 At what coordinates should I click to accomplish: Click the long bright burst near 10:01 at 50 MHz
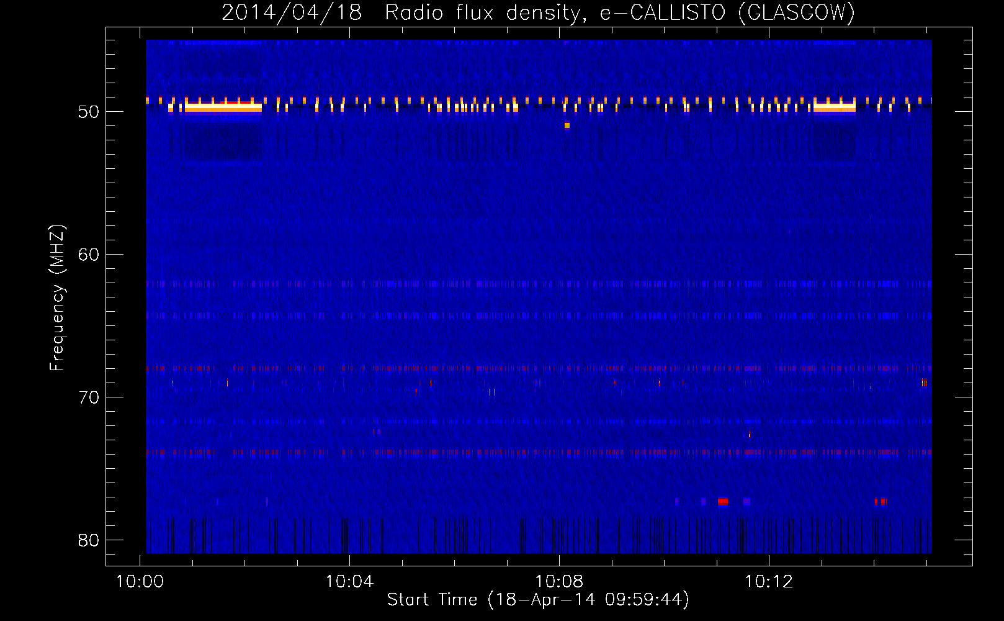223,107
